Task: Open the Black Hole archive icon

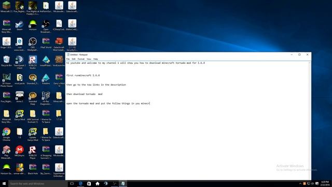Action: 33,169
